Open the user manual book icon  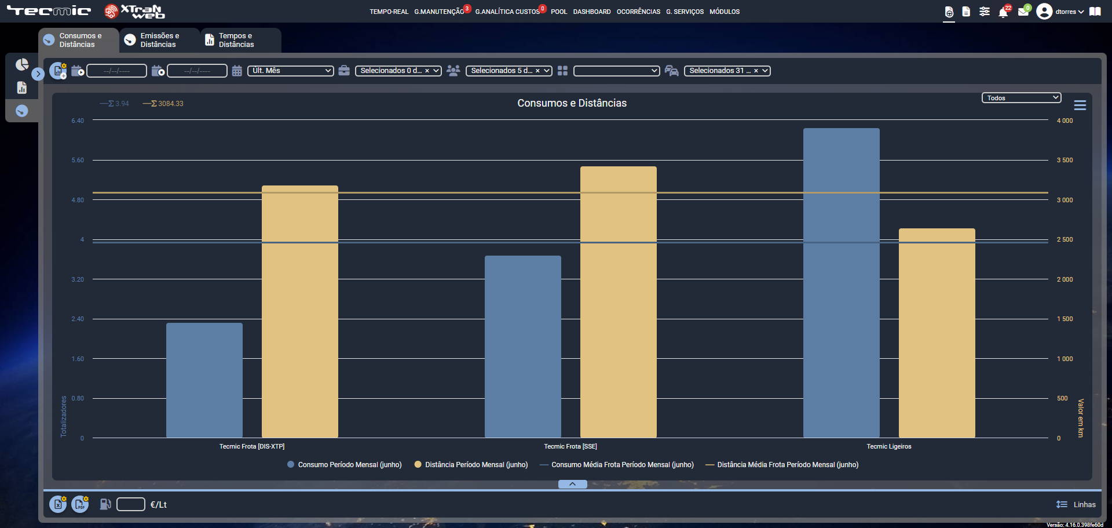1095,12
